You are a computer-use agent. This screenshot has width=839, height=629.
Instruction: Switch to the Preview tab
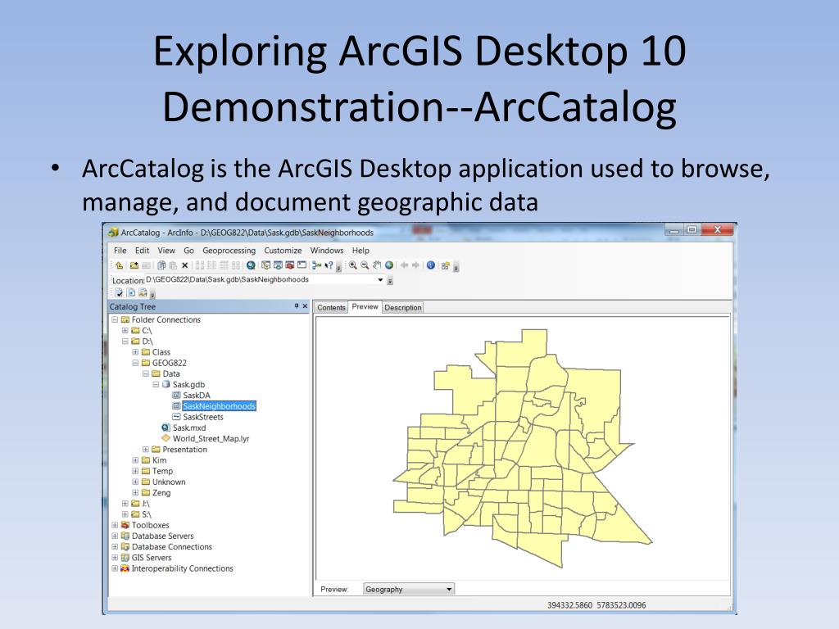365,306
